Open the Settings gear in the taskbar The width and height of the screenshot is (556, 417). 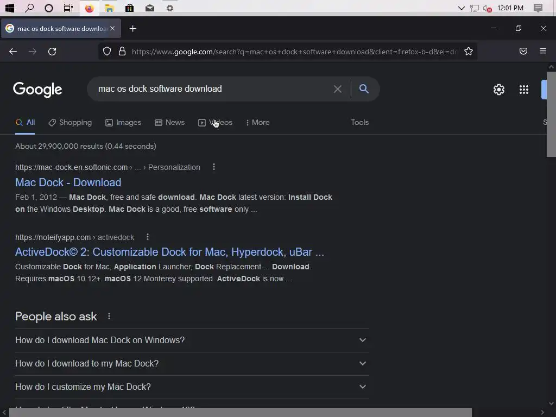[170, 8]
